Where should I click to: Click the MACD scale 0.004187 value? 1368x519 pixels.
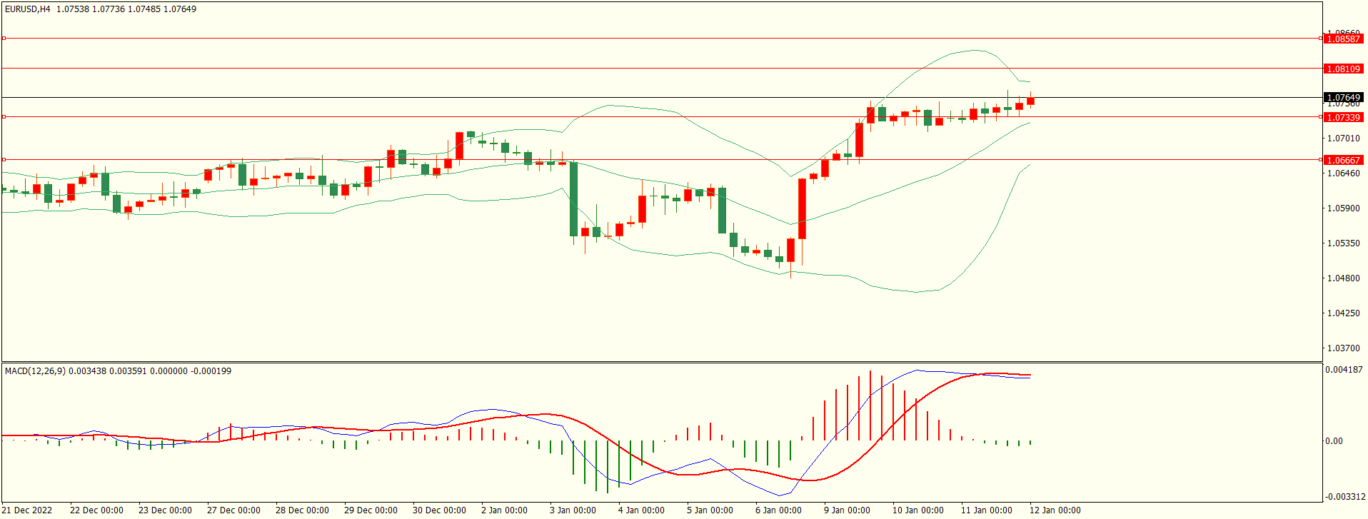click(1344, 370)
